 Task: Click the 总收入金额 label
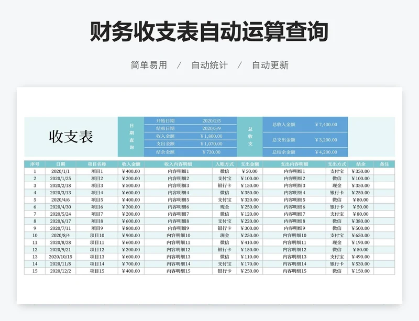(x=284, y=125)
